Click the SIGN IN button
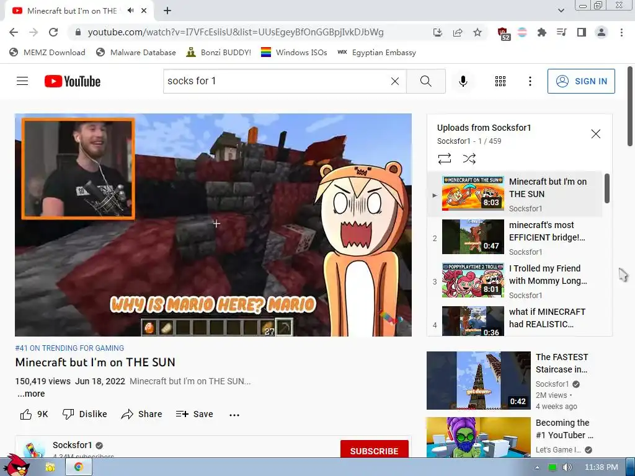Viewport: 635px width, 476px height. [581, 81]
